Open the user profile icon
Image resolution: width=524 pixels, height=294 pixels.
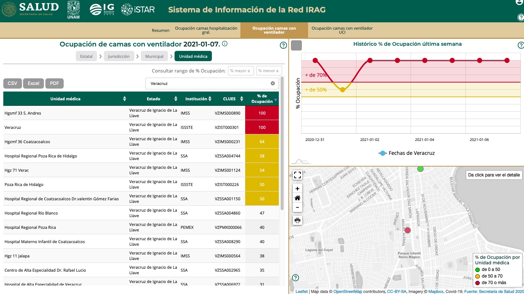[520, 2]
